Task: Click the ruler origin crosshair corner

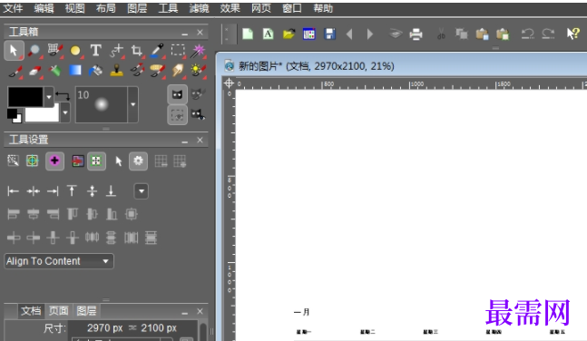Action: (229, 83)
